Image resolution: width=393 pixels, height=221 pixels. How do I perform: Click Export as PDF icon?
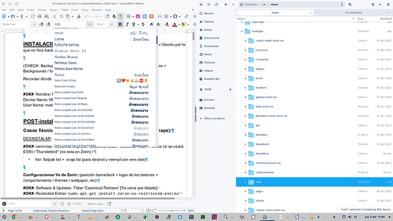33,17
